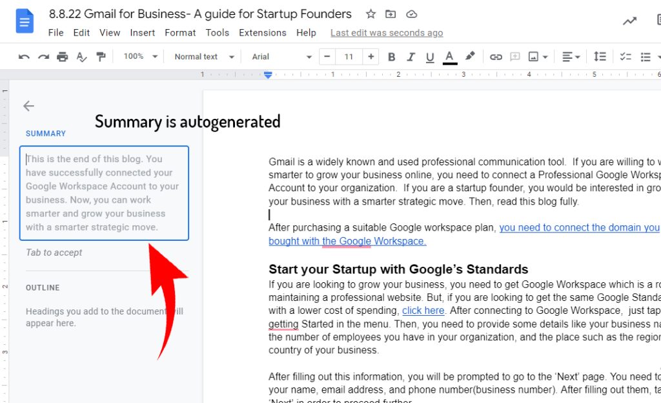Click the 'Tab to accept' hint
Image resolution: width=661 pixels, height=403 pixels.
(x=54, y=253)
